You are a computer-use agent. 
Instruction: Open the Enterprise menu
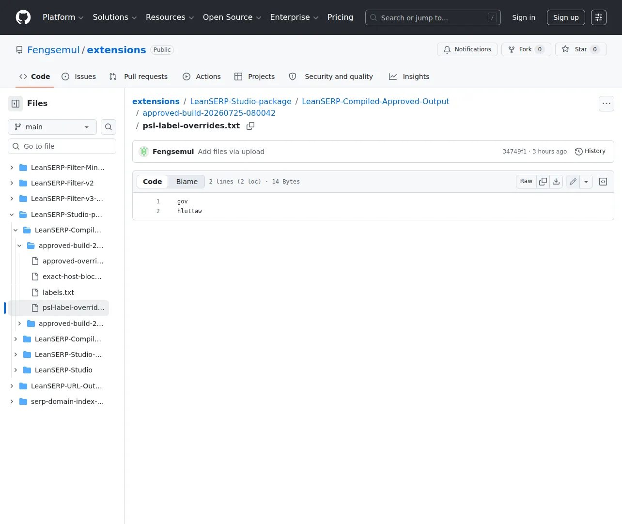pos(295,17)
